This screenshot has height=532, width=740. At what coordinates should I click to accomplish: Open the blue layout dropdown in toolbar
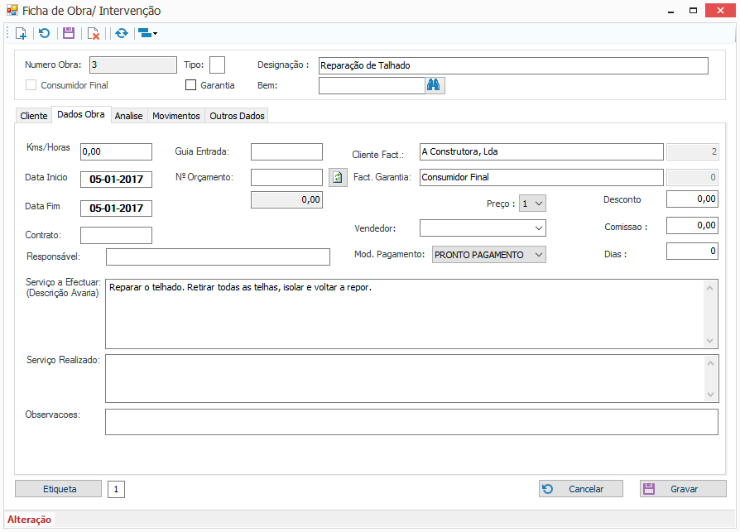pos(147,33)
